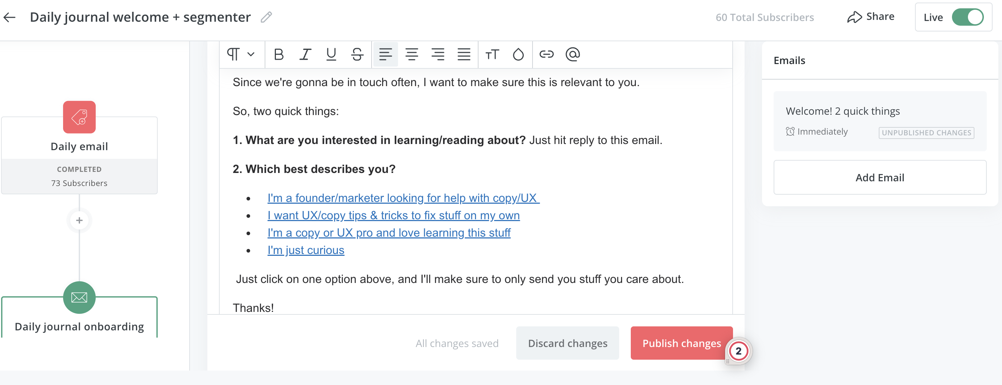Click the founder/marketer copy/UX link

(403, 198)
